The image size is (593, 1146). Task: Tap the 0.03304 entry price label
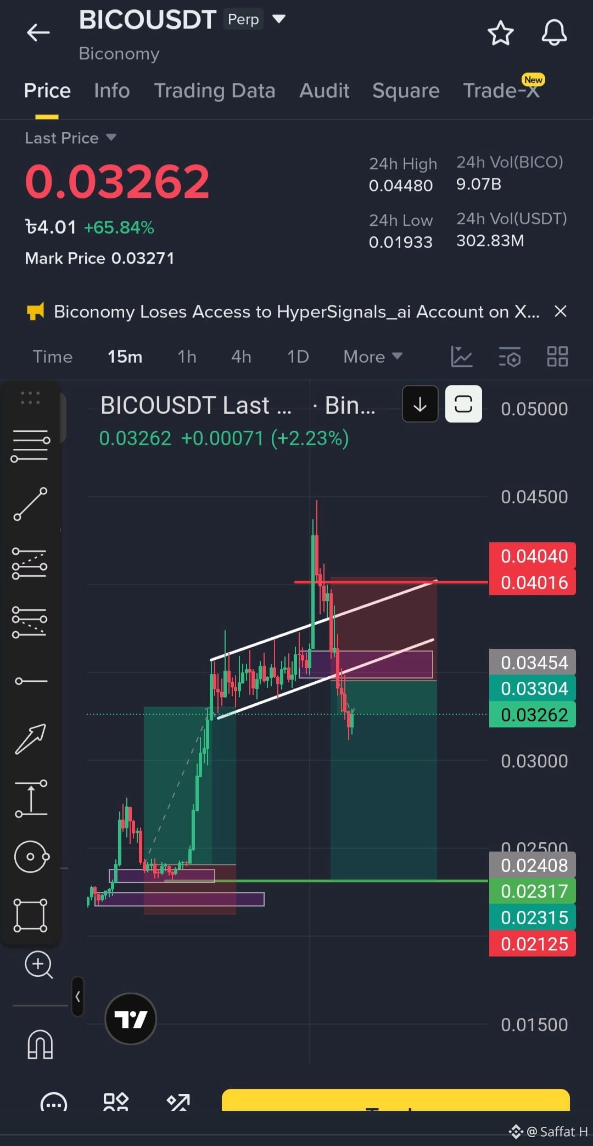click(533, 688)
